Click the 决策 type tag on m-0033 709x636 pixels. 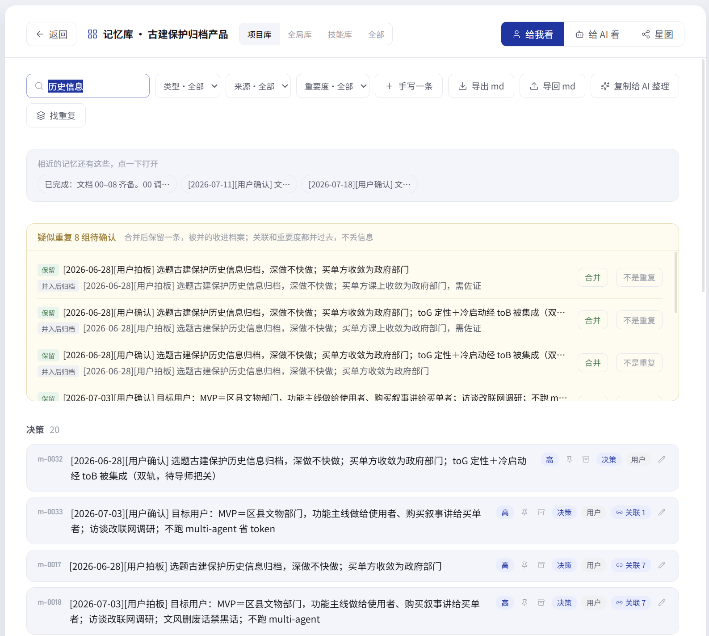point(564,513)
